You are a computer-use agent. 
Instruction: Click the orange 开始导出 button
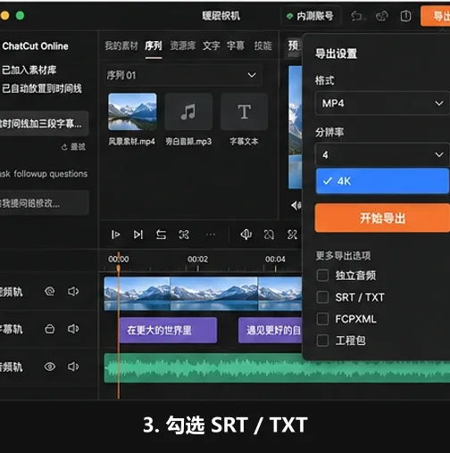coord(382,218)
